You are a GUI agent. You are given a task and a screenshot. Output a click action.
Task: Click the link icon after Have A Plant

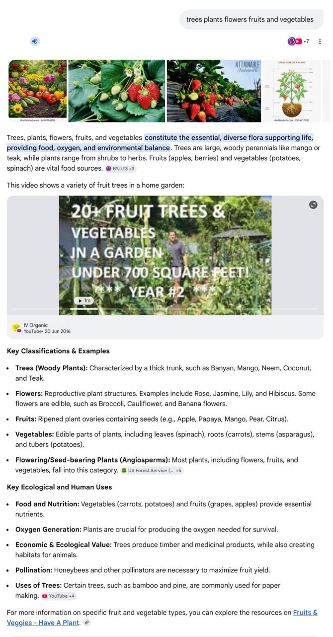pos(87,623)
